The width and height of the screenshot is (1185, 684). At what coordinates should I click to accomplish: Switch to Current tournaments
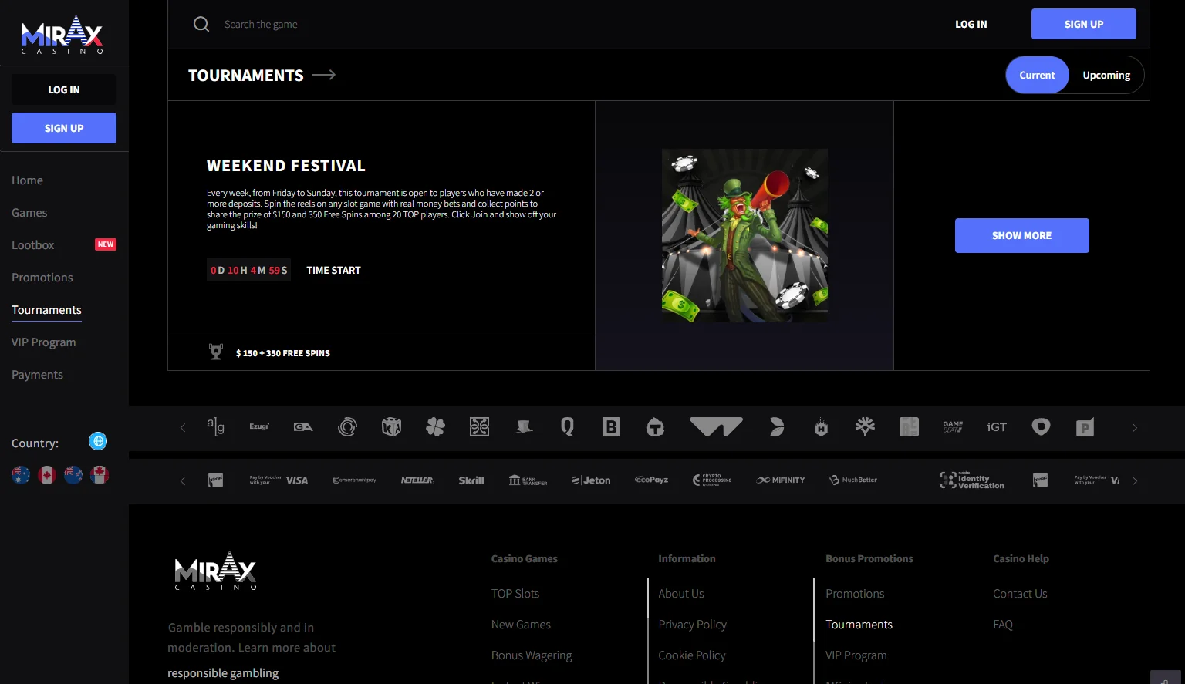point(1037,75)
